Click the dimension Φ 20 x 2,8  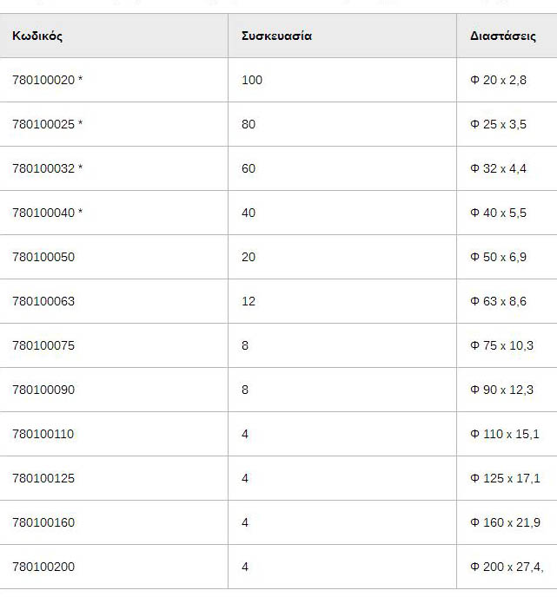tap(498, 80)
